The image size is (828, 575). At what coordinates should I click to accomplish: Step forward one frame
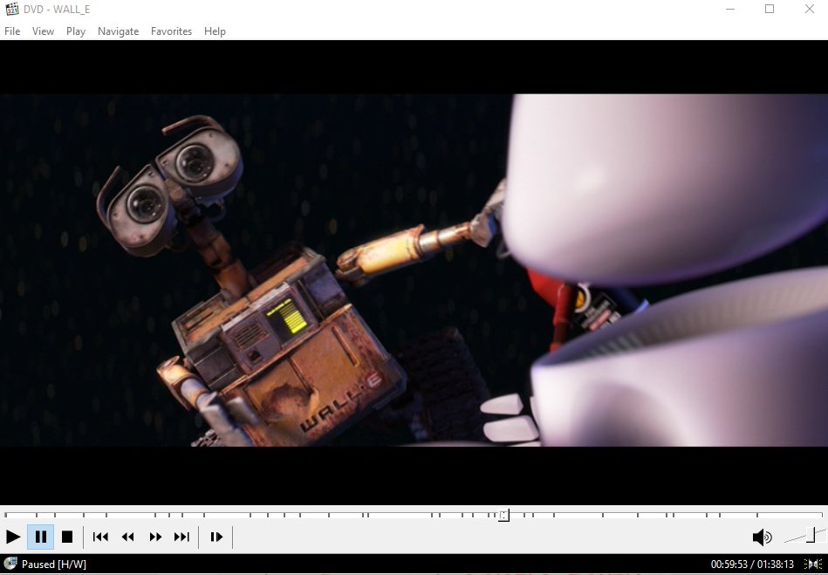(x=216, y=537)
